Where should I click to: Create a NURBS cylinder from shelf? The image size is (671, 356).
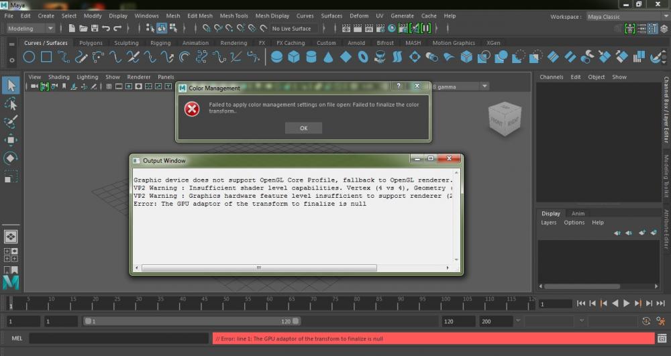(311, 57)
